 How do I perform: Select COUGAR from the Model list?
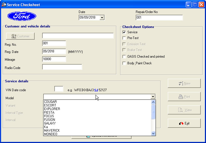click(x=97, y=102)
